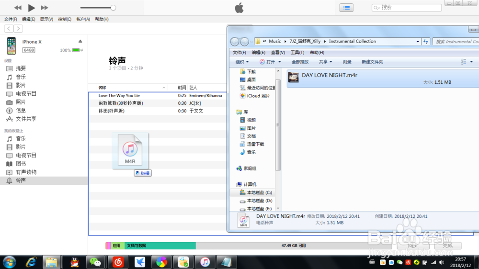Expand the 共享 share dropdown
The width and height of the screenshot is (479, 269).
pyautogui.click(x=325, y=62)
